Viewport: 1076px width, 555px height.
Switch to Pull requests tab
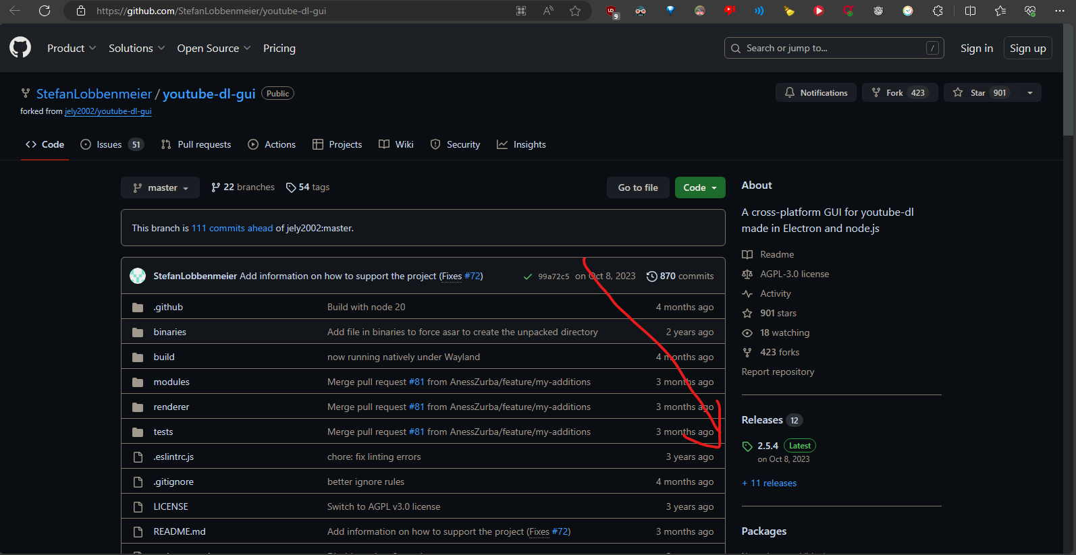pos(196,144)
